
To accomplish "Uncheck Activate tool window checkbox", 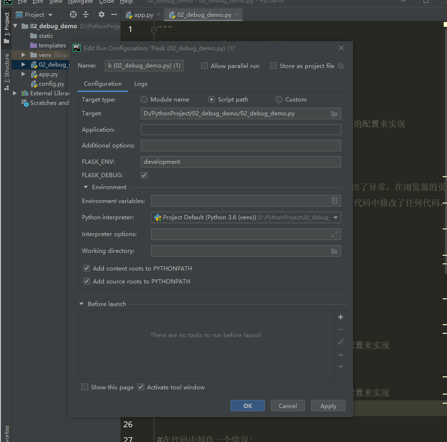I will point(141,387).
